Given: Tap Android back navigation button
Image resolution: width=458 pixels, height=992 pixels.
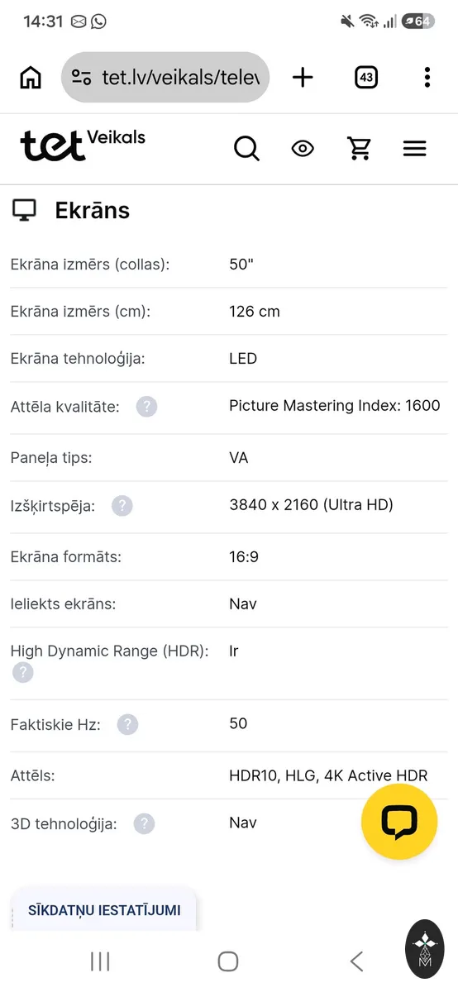Looking at the screenshot, I should point(356,961).
